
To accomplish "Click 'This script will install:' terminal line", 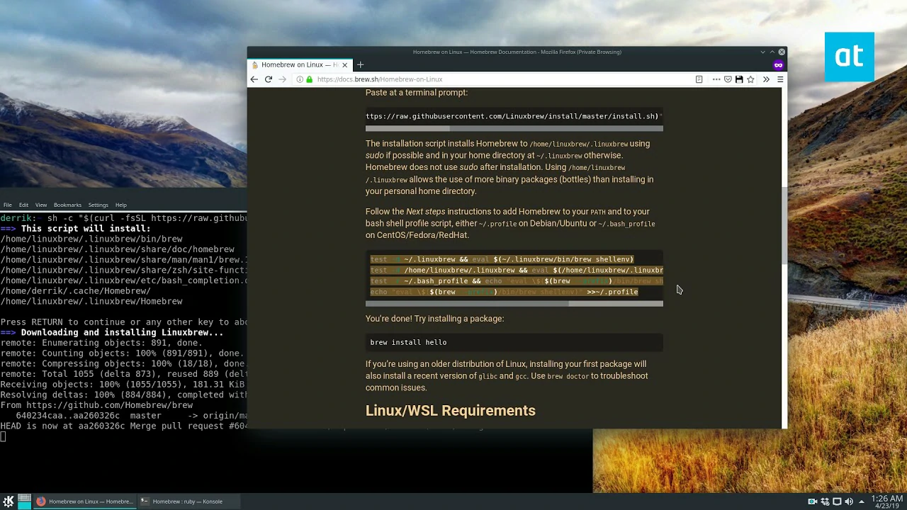I will click(x=86, y=229).
